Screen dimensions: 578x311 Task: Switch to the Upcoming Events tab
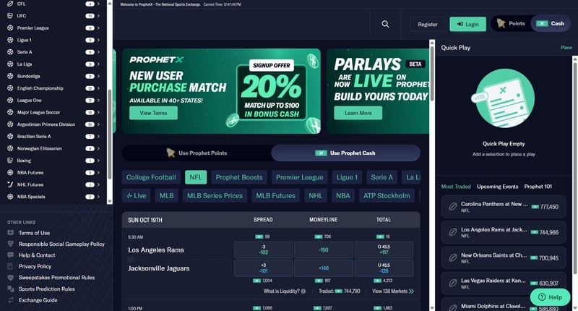497,187
